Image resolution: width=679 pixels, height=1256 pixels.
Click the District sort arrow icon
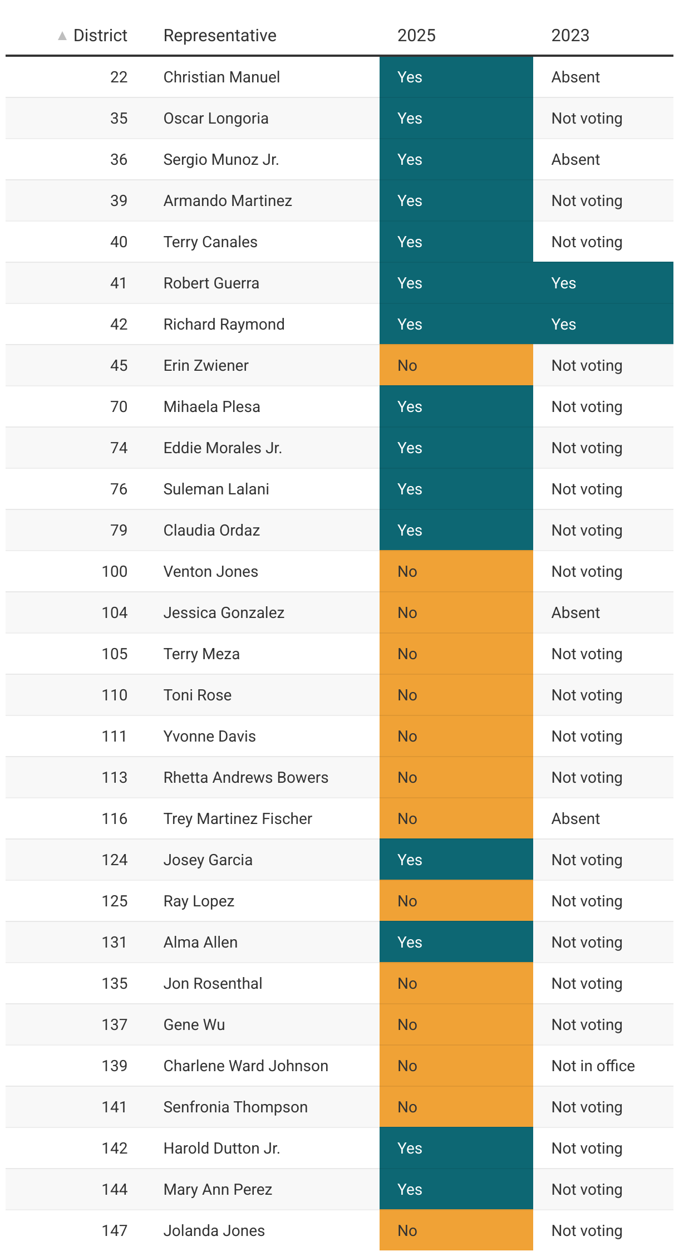(62, 36)
